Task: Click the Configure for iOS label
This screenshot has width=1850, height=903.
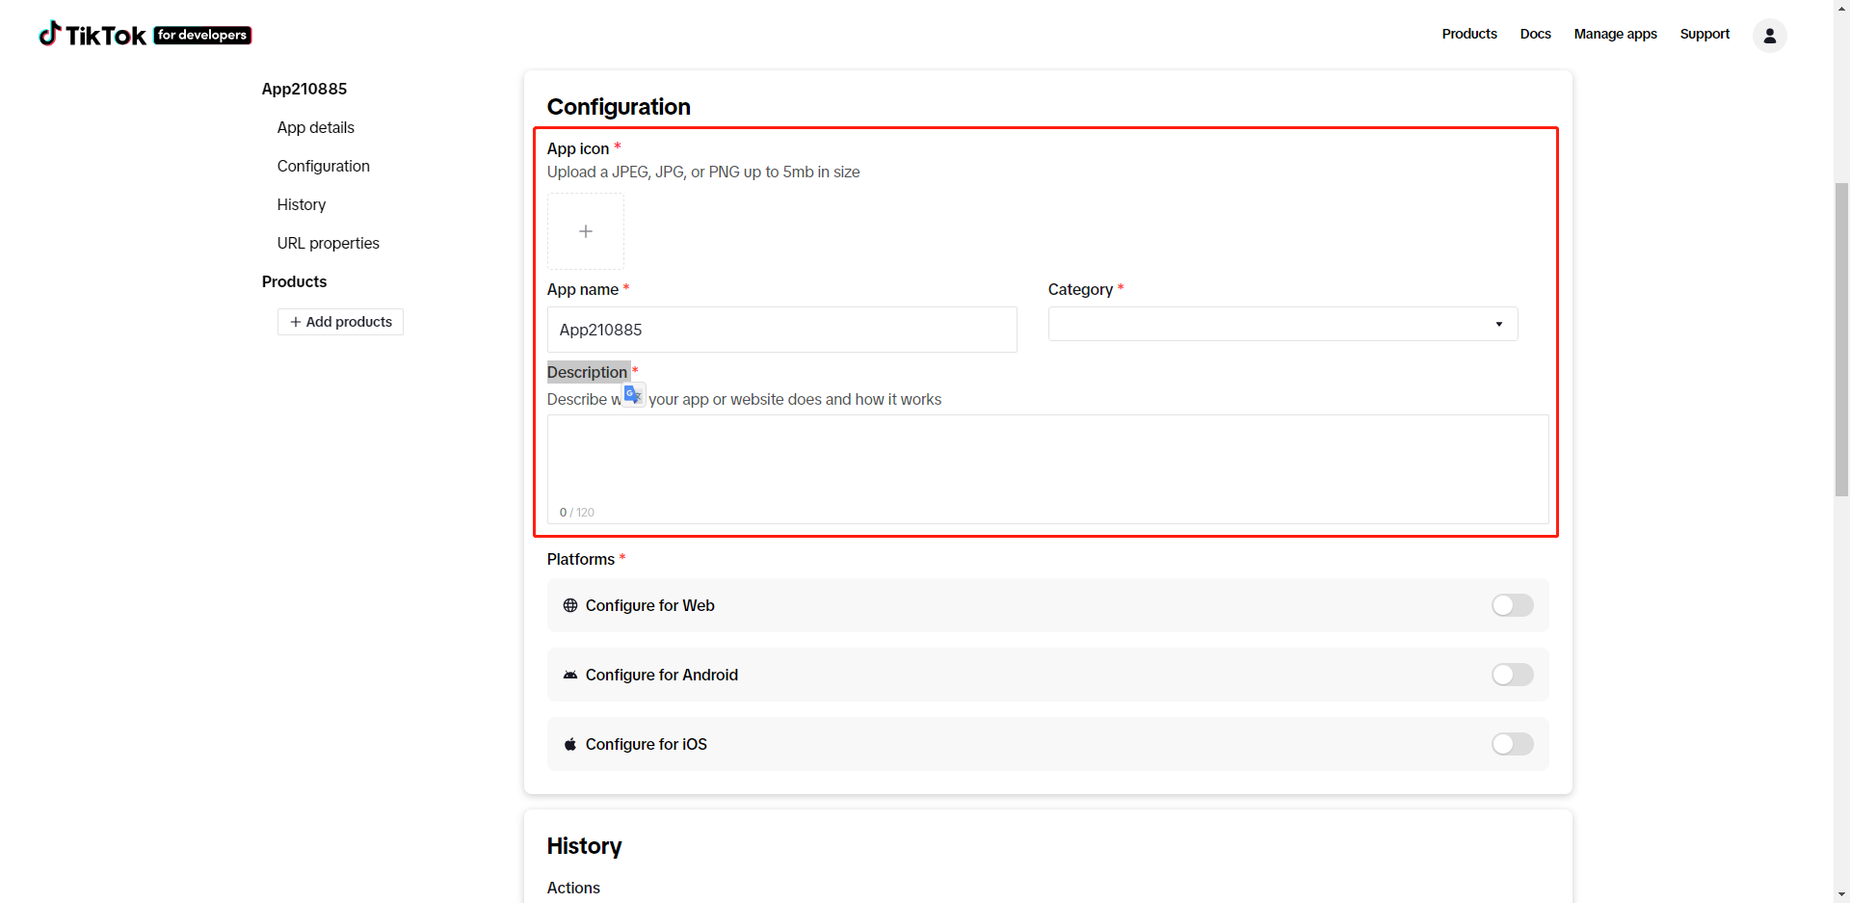Action: [647, 744]
